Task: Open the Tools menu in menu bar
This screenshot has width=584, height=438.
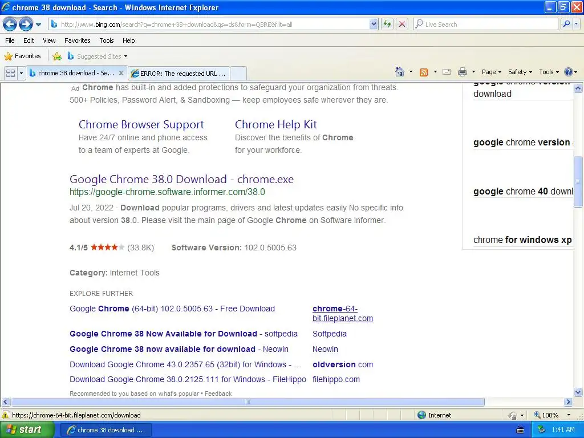Action: pos(107,40)
